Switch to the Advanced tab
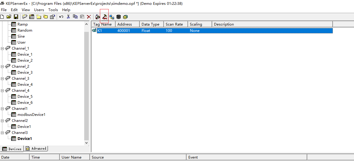 [36, 148]
